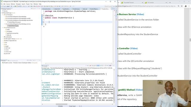Click getAll() Method Video link in browser
The image size is (191, 107).
click(139, 90)
